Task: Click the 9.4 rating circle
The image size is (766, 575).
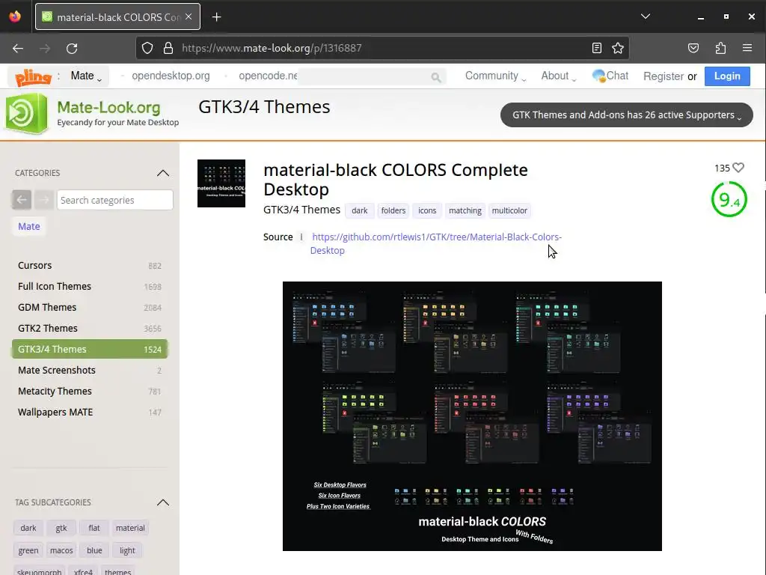Action: pos(729,199)
